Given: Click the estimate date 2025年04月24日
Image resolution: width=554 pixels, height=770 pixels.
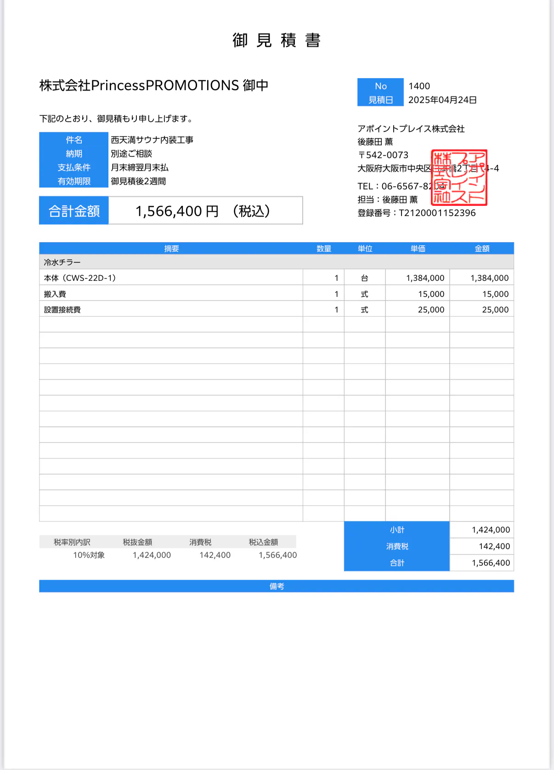Looking at the screenshot, I should (442, 100).
